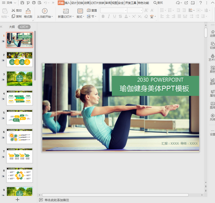Image resolution: width=215 pixels, height=203 pixels.
Task: Open the 从当前开始 dropdown label
Action: click(x=45, y=17)
